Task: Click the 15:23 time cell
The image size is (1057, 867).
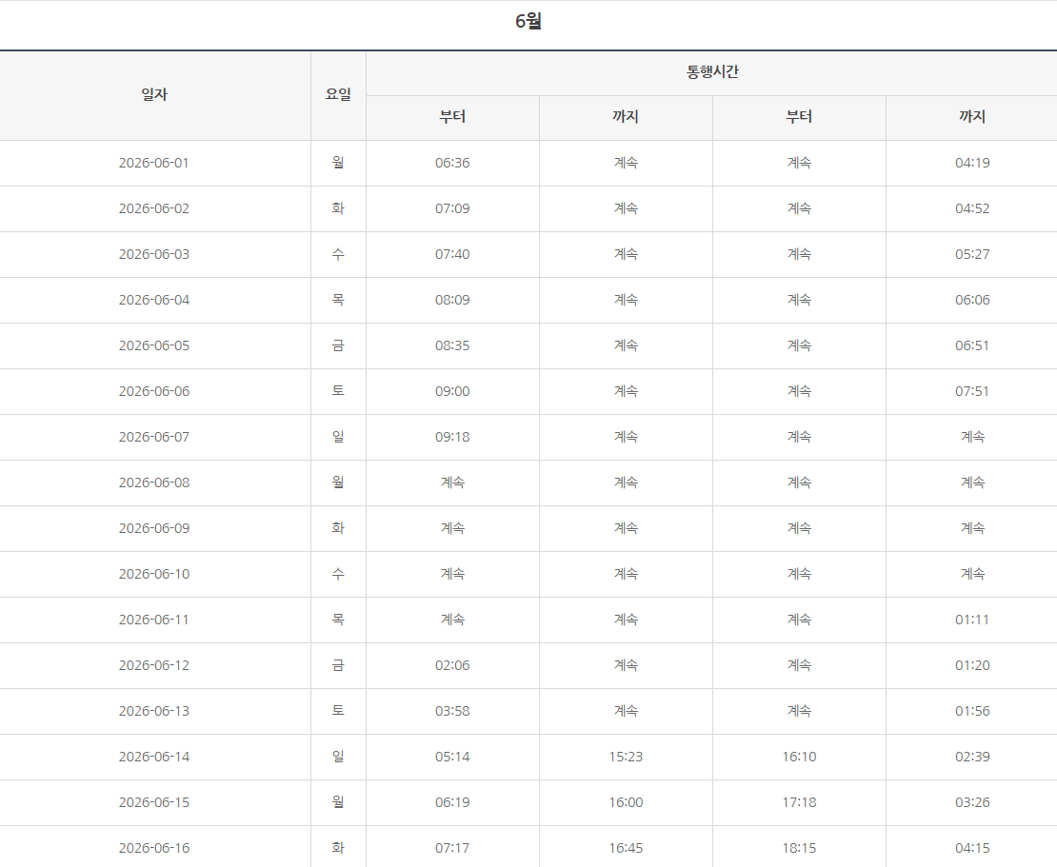Action: (x=626, y=758)
